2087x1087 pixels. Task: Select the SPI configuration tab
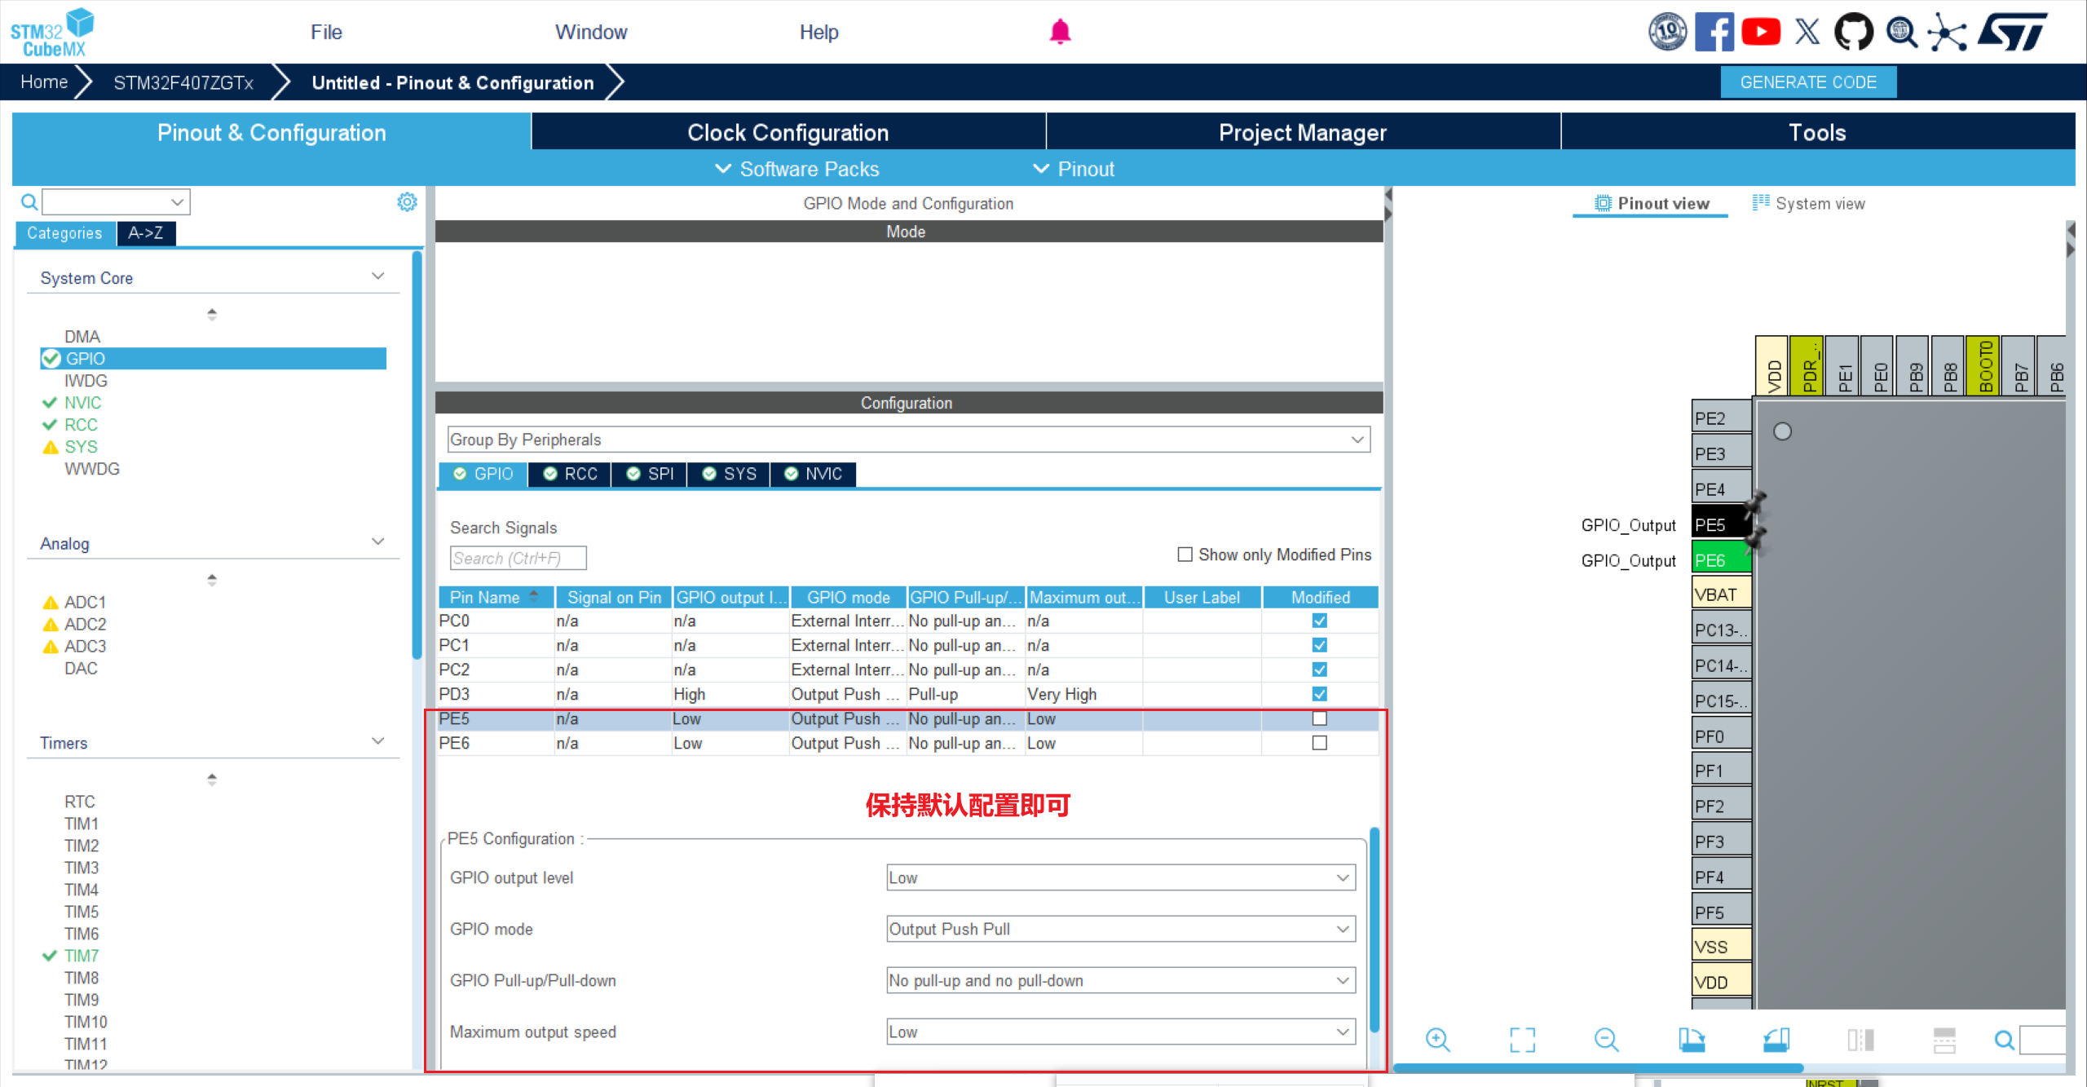click(x=650, y=474)
